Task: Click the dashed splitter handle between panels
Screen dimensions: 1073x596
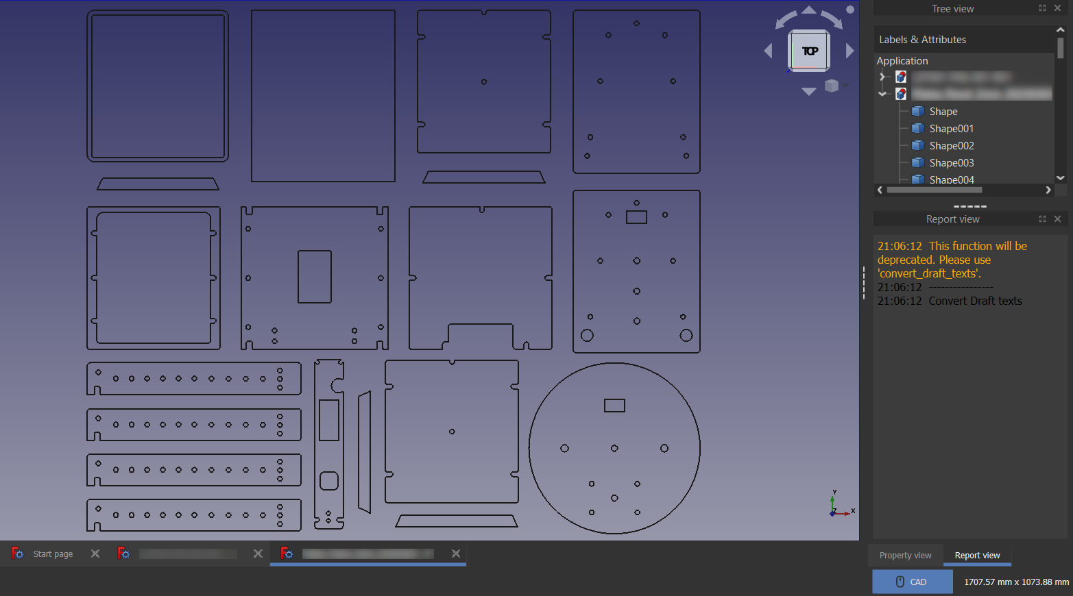Action: (x=969, y=206)
